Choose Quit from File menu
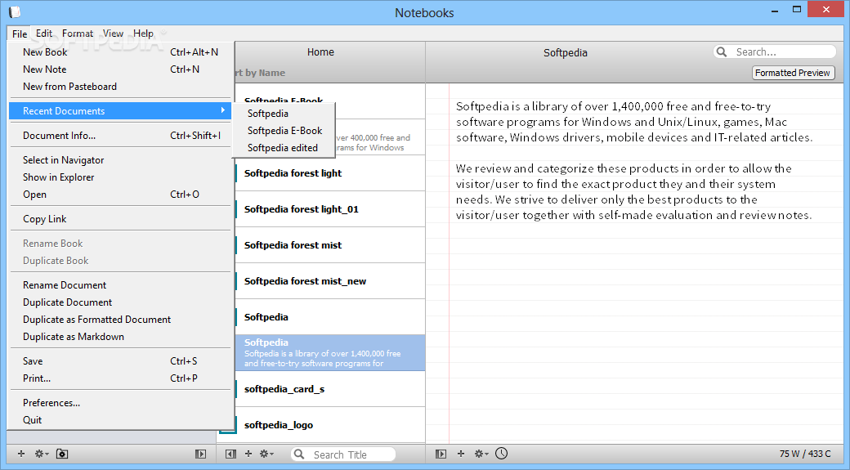The width and height of the screenshot is (850, 470). point(121,420)
